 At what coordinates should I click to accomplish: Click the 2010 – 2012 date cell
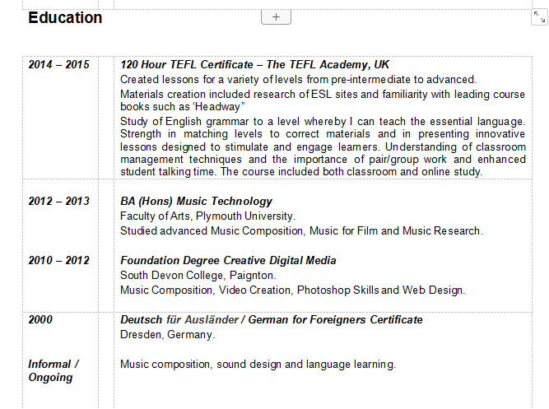pyautogui.click(x=58, y=260)
